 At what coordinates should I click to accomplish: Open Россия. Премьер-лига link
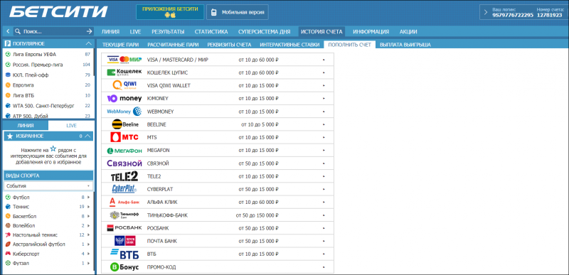point(38,65)
